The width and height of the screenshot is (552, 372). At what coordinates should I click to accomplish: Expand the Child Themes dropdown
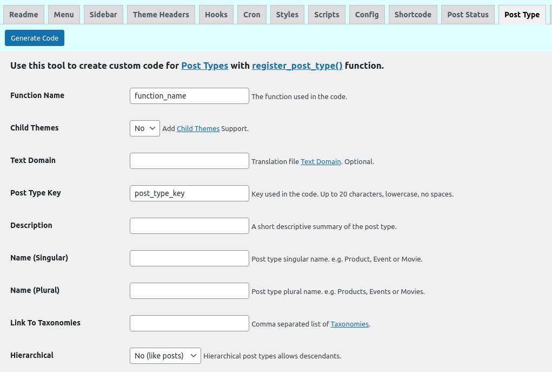pyautogui.click(x=145, y=128)
